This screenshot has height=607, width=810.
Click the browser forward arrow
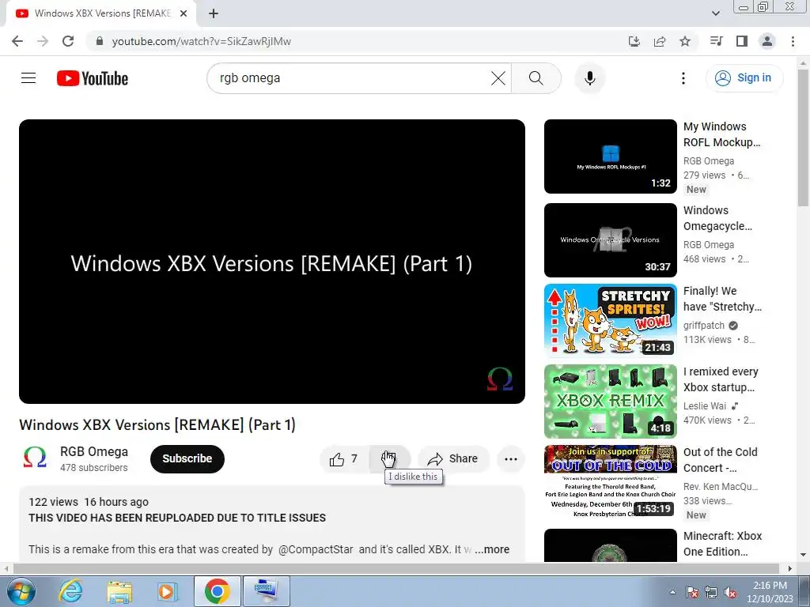click(43, 41)
